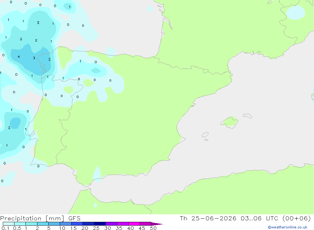Click the 0.1–0.5 mm legend color swatch
Screen dimensions: 314x230
(8, 224)
